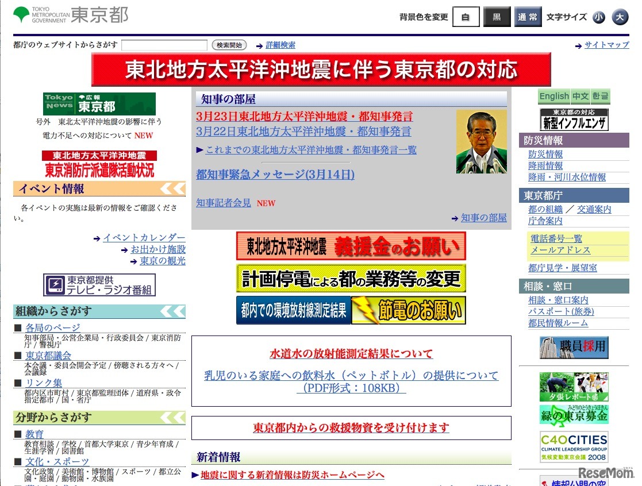Click the 新型インフルエンザ banner icon
The height and width of the screenshot is (486, 642).
tap(574, 119)
